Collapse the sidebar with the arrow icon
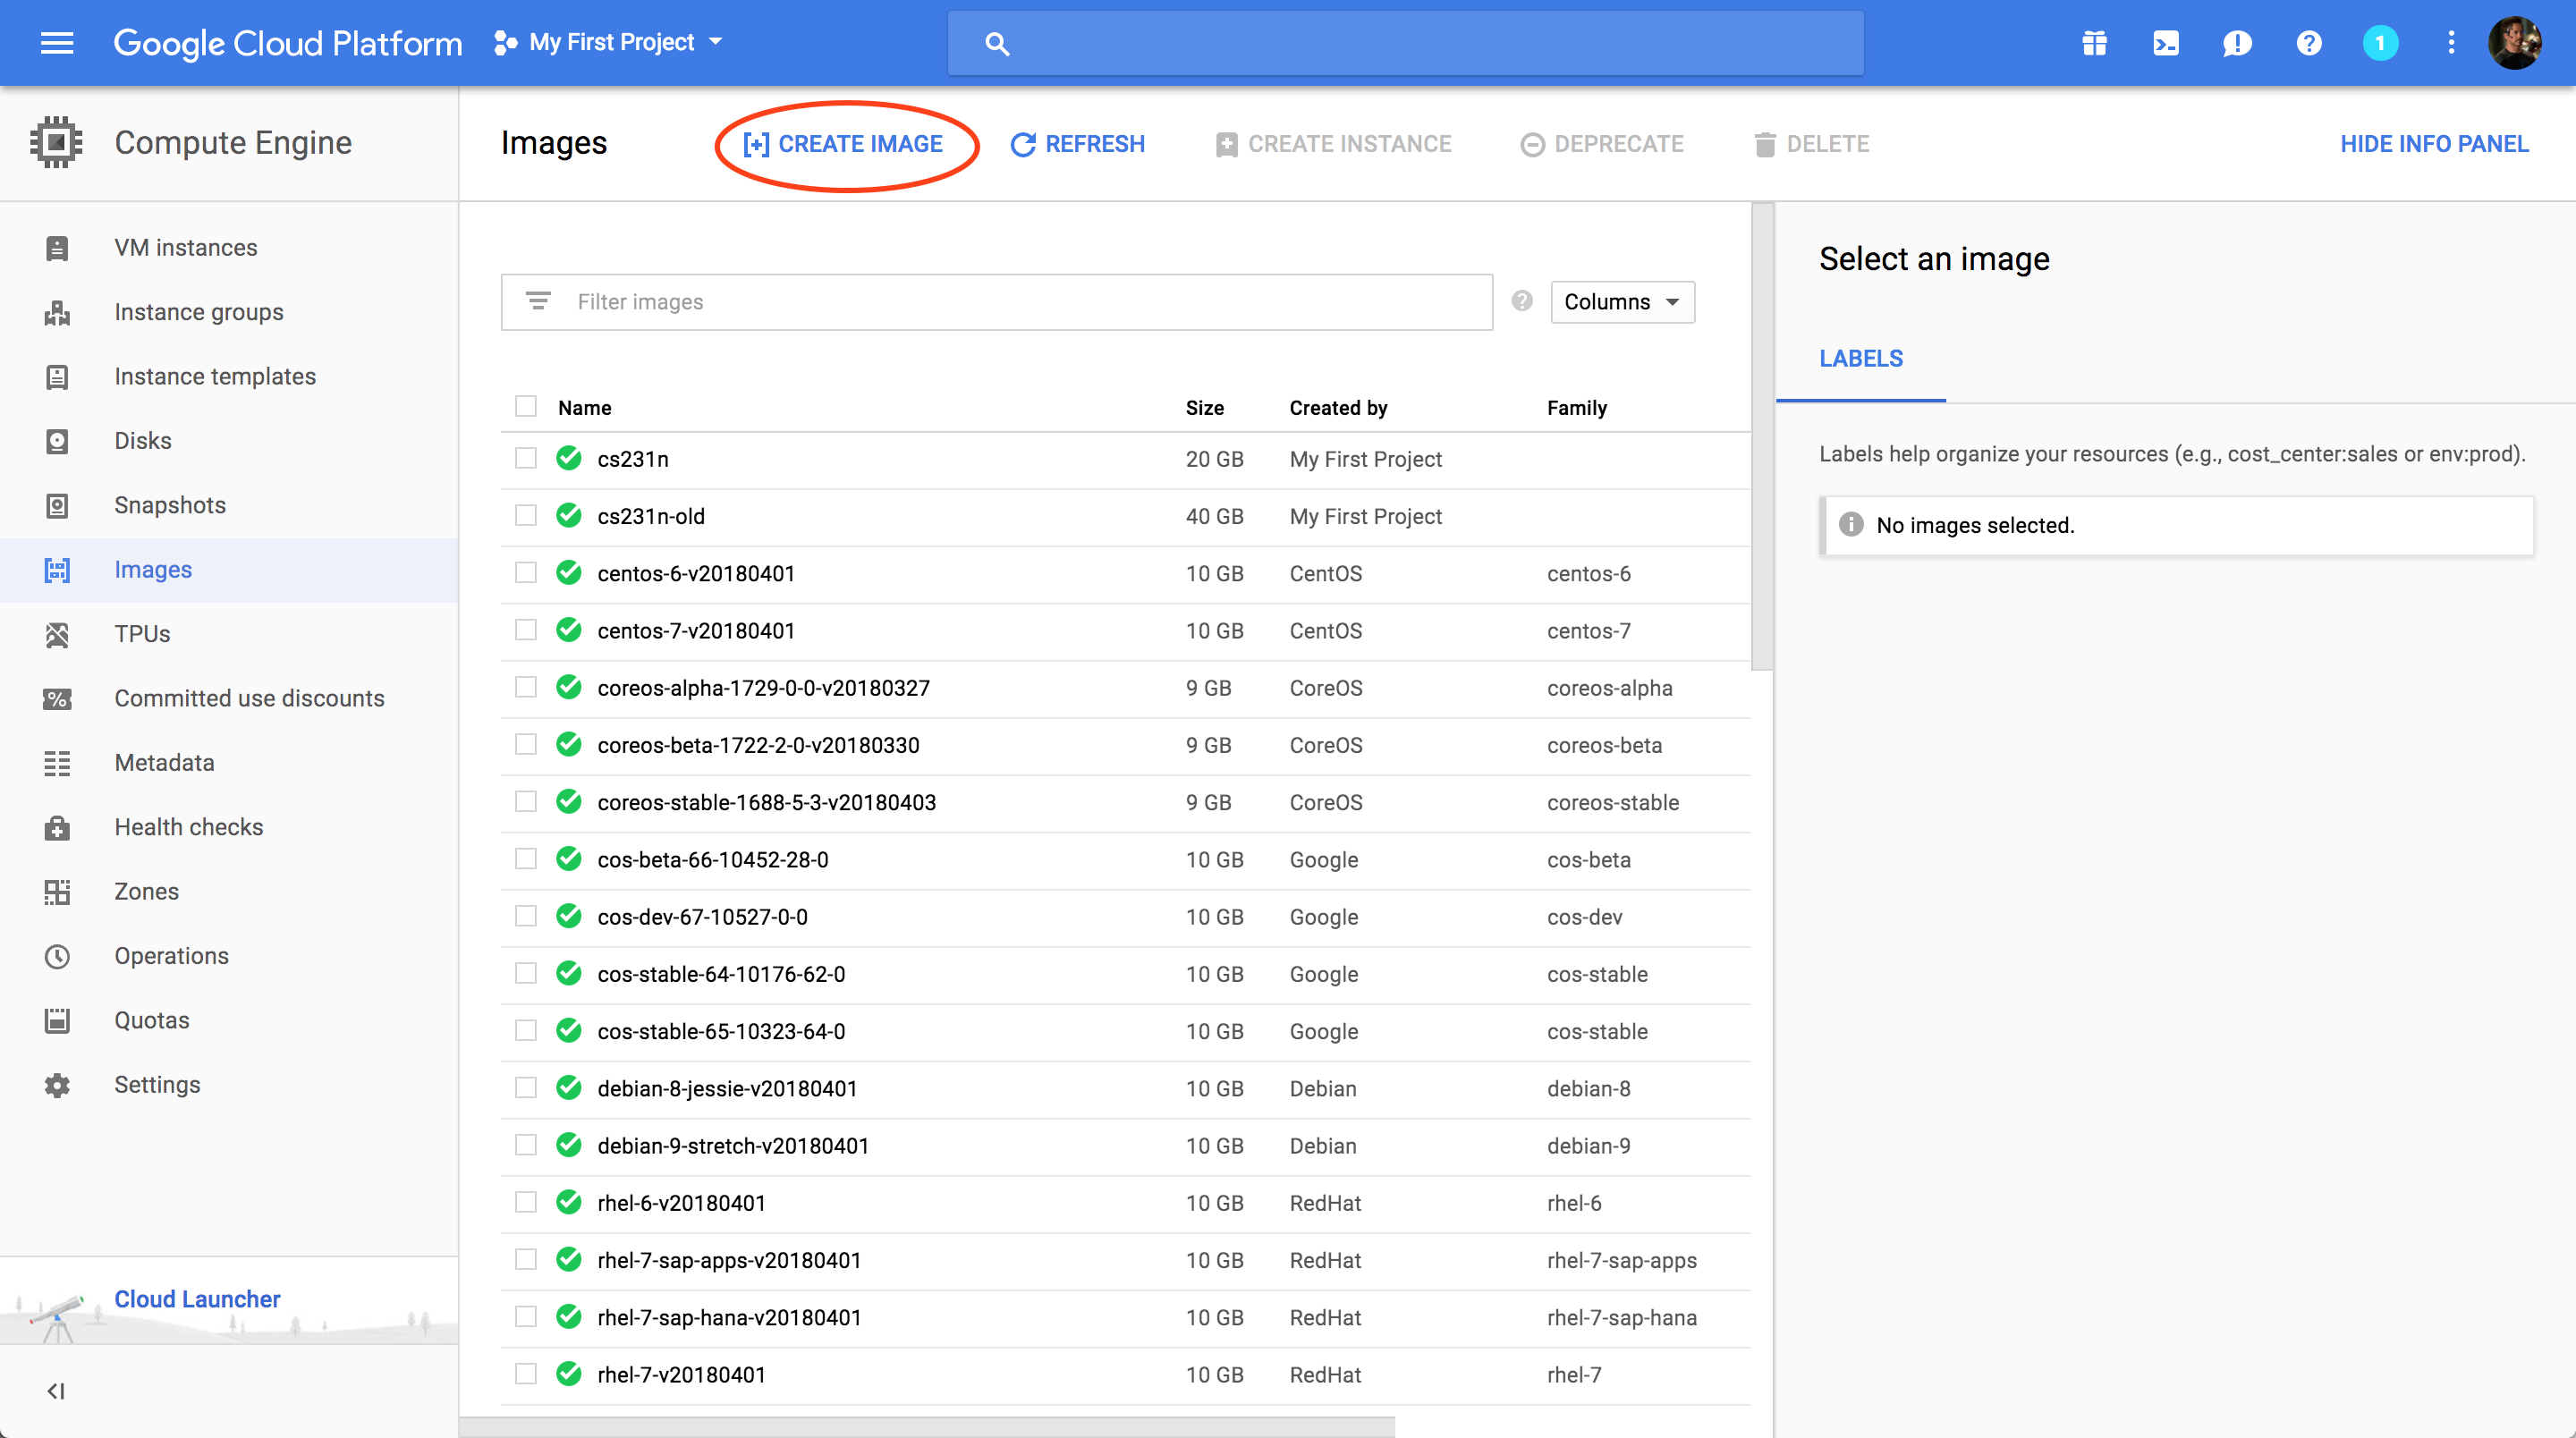 (x=56, y=1391)
